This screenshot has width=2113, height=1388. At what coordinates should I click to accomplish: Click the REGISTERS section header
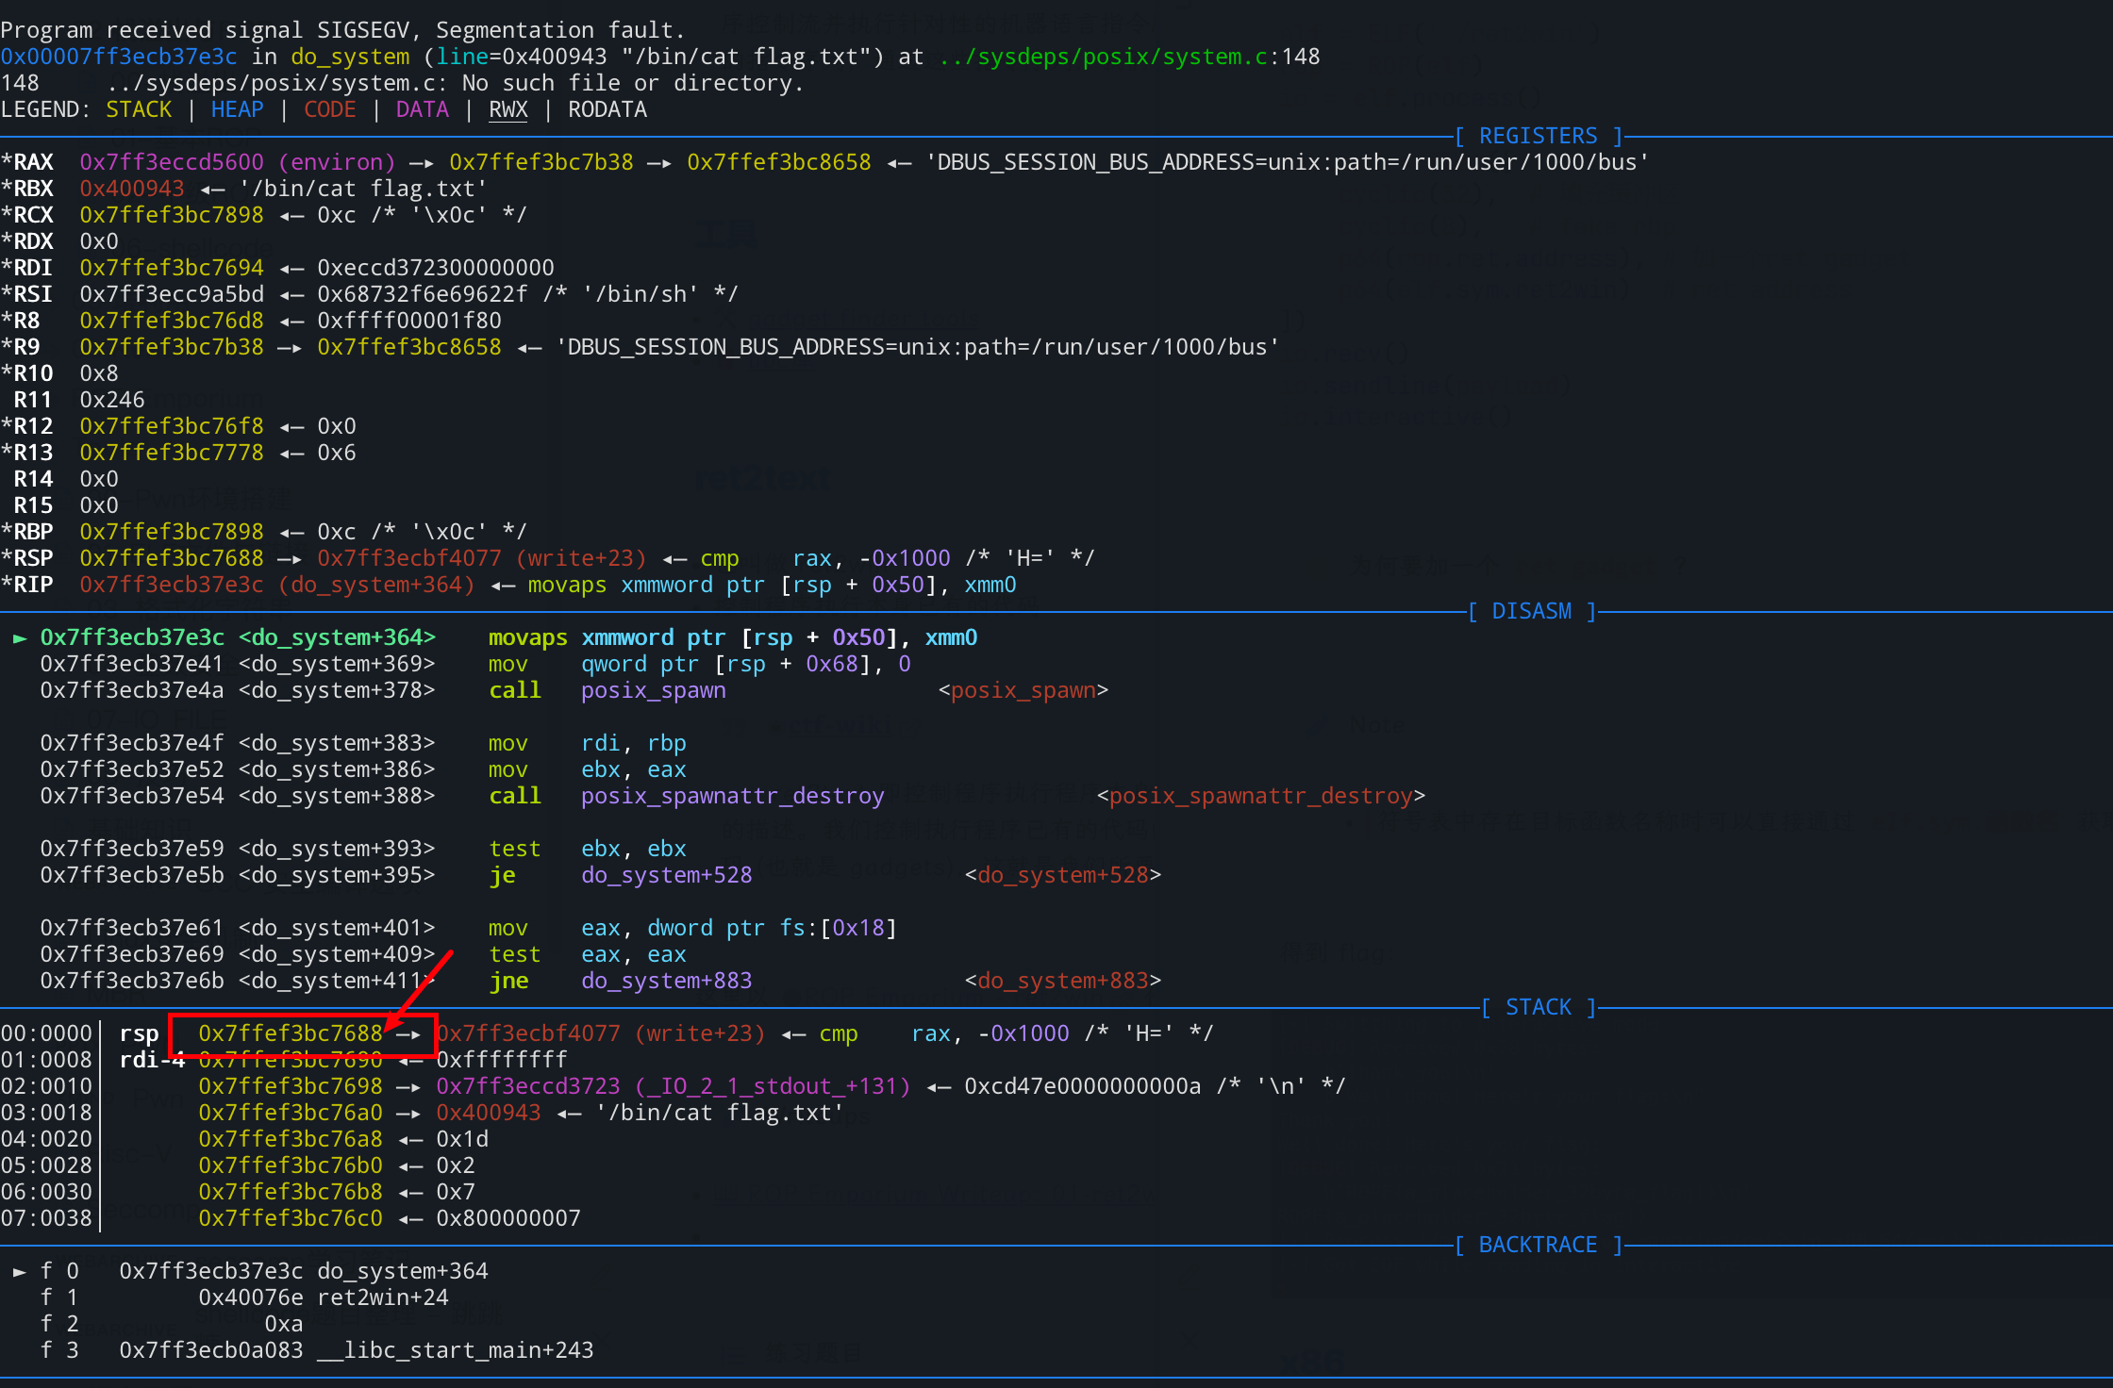[x=1538, y=137]
